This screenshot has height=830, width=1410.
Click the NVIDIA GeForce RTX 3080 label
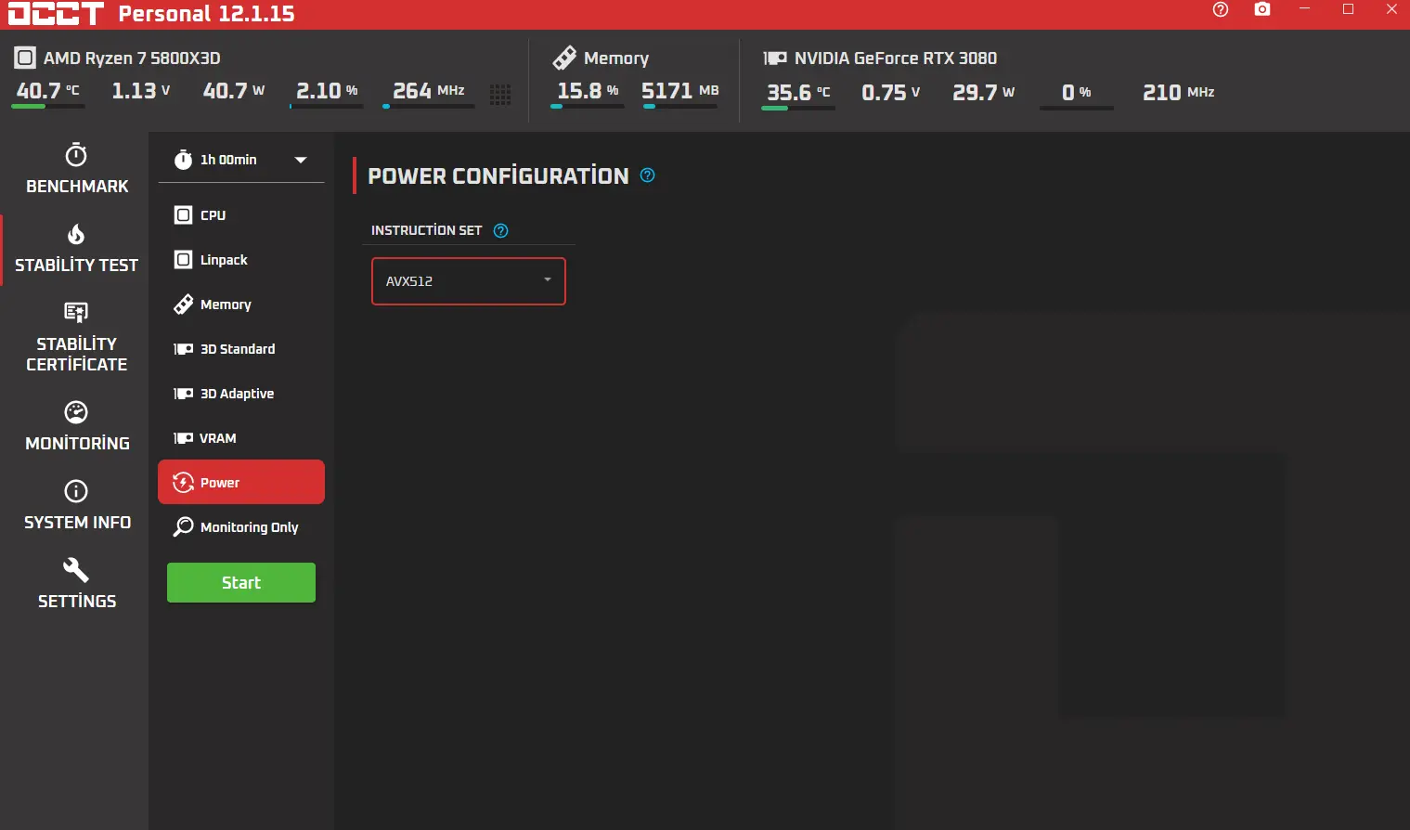point(896,58)
